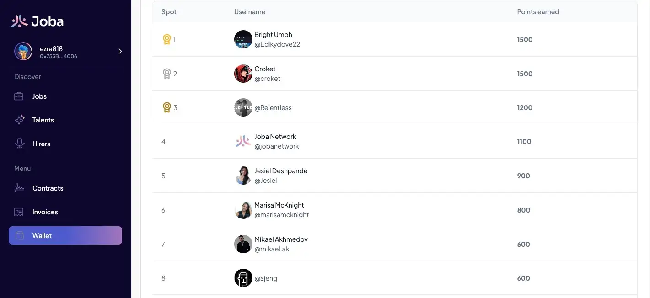
Task: Click the first-place gold medal icon
Action: click(x=167, y=39)
